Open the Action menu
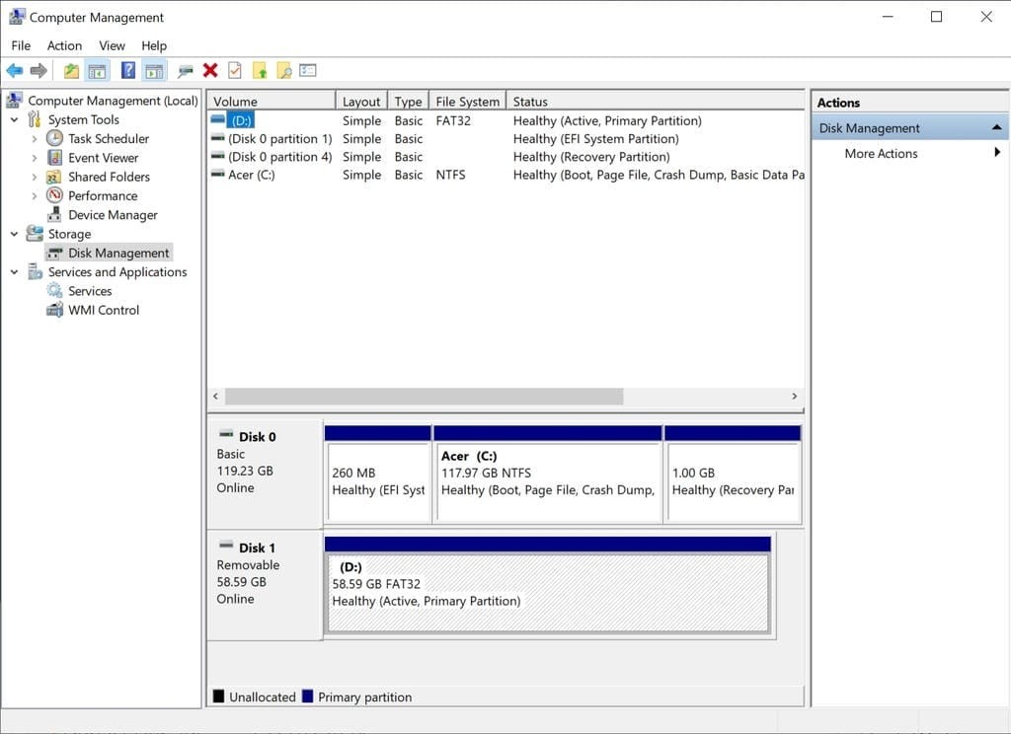The width and height of the screenshot is (1011, 734). coord(64,45)
